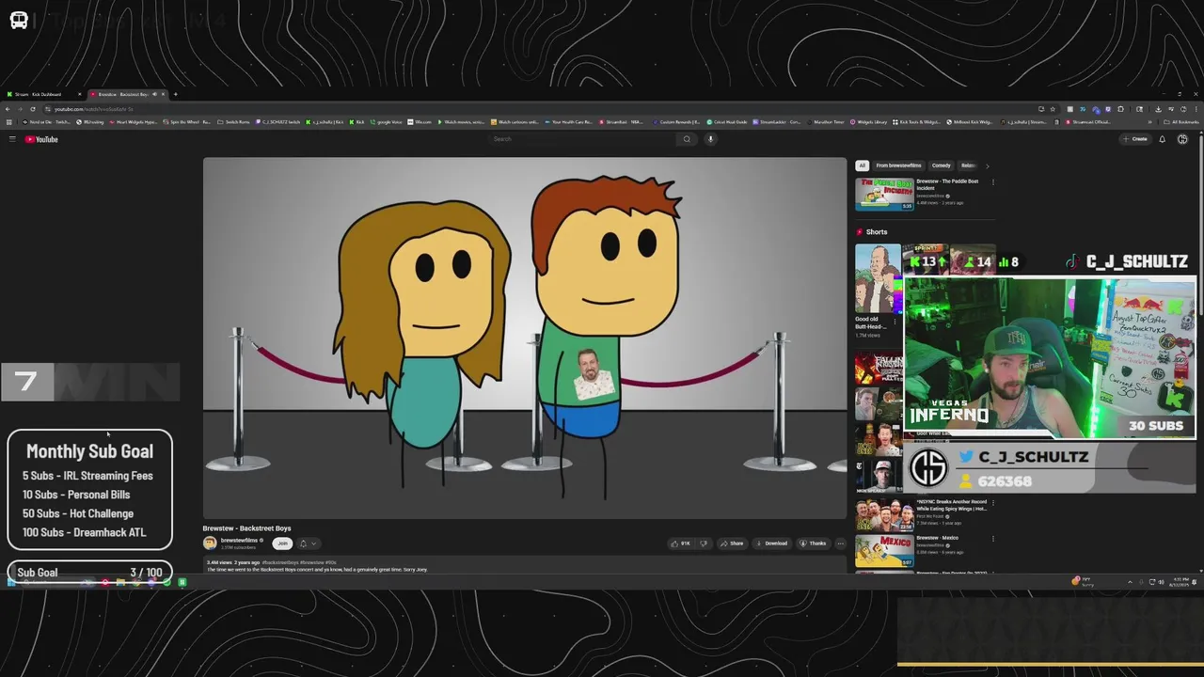1204x677 pixels.
Task: Start voice search with microphone icon
Action: [x=710, y=139]
